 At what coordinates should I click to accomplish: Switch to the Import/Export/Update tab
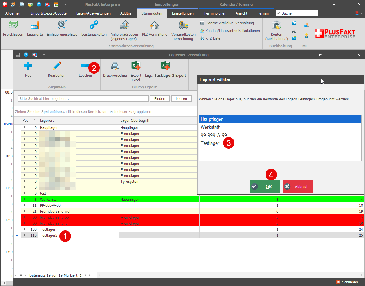tap(49, 13)
